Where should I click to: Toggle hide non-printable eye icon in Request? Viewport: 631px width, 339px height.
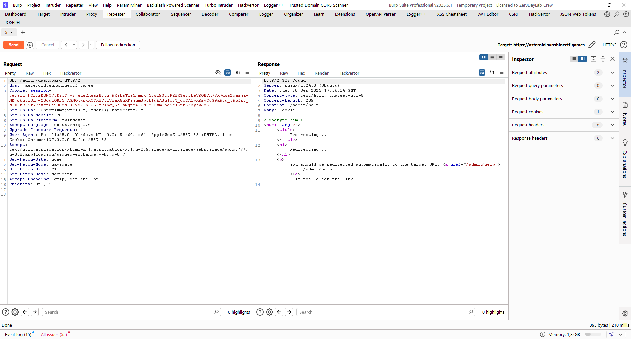point(218,72)
